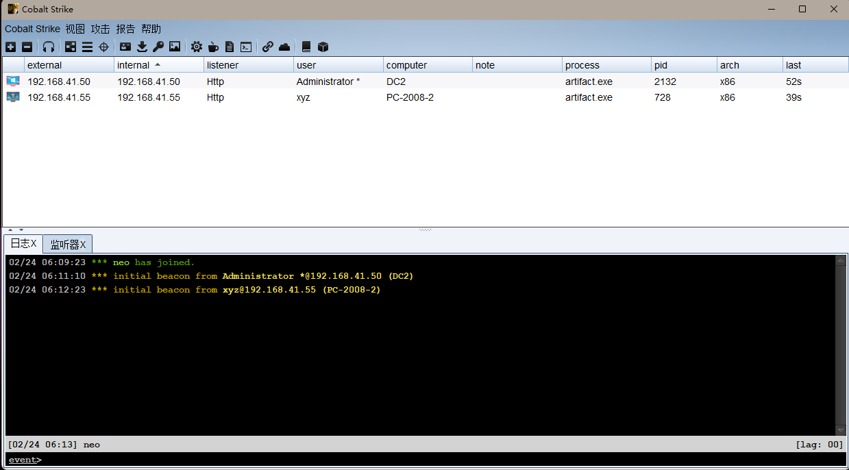Viewport: 849px width, 470px height.
Task: Sort by the external column header
Action: (69, 65)
